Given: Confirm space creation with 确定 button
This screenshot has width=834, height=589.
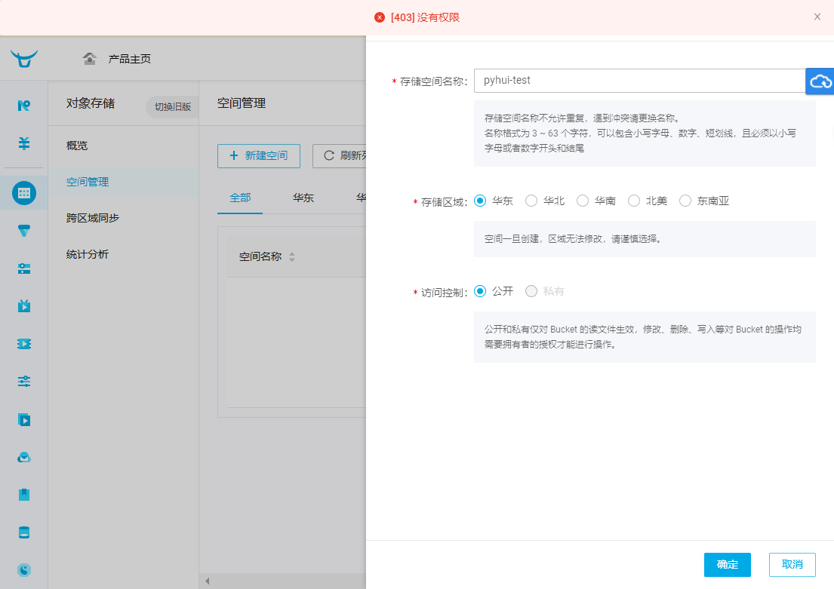Looking at the screenshot, I should (x=727, y=564).
